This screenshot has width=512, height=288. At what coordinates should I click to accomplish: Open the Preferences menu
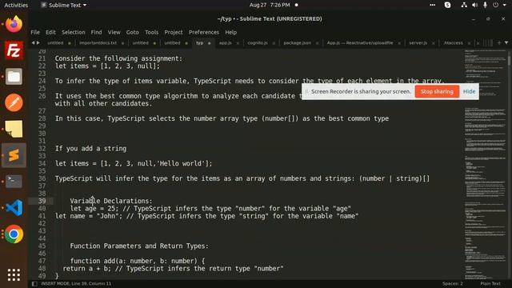pos(204,32)
